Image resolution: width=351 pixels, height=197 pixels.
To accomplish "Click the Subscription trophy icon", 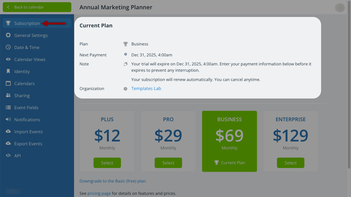I will pos(8,23).
